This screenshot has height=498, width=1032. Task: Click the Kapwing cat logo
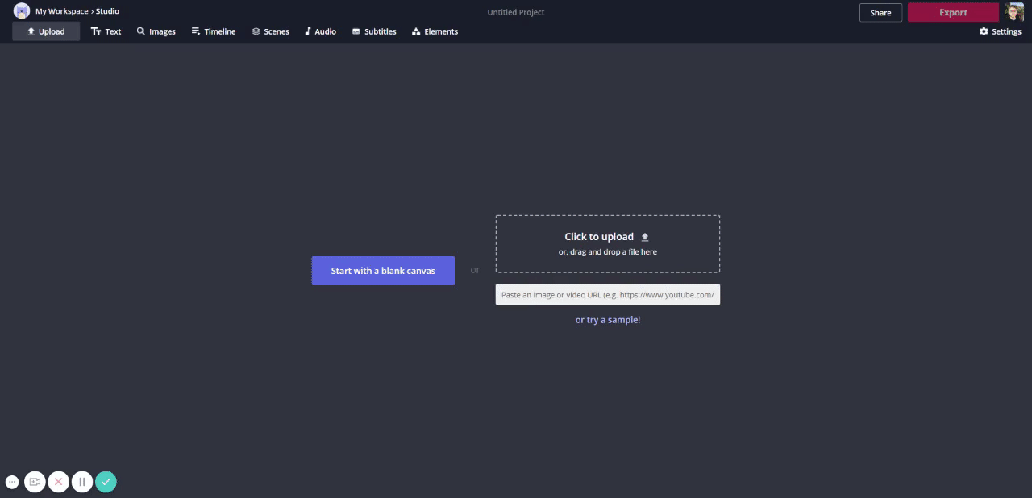pos(22,11)
